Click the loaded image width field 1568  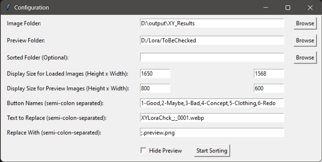point(269,73)
